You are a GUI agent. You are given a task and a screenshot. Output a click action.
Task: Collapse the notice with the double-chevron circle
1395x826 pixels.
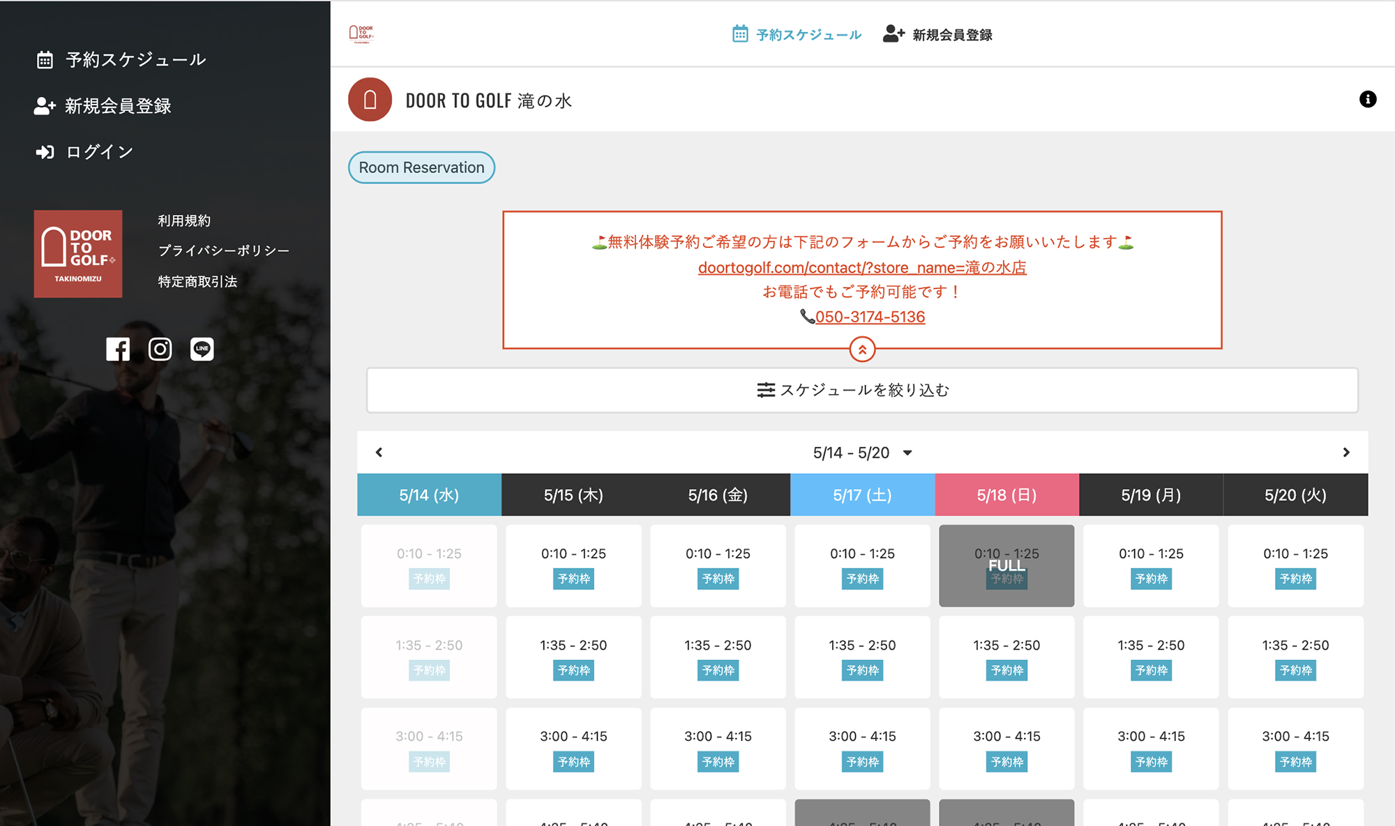(862, 350)
